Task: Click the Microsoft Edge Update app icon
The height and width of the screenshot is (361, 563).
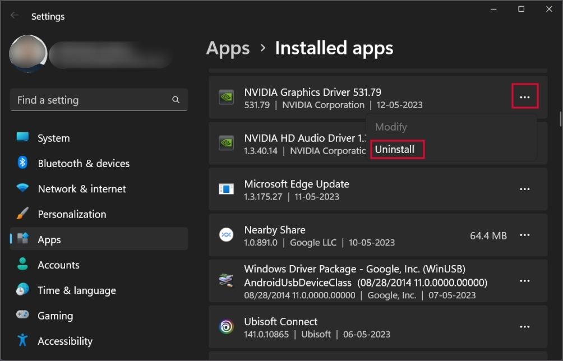Action: (x=226, y=189)
